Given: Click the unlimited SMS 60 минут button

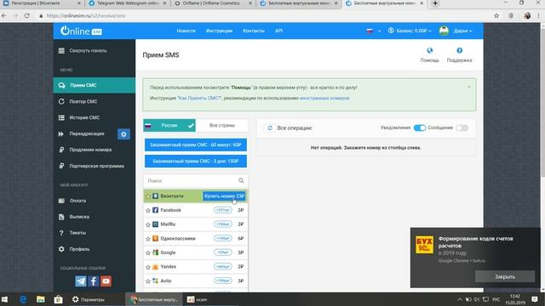Looking at the screenshot, I should [x=196, y=145].
